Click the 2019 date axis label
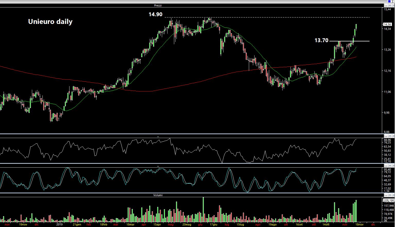The width and height of the screenshot is (395, 227). 59,224
